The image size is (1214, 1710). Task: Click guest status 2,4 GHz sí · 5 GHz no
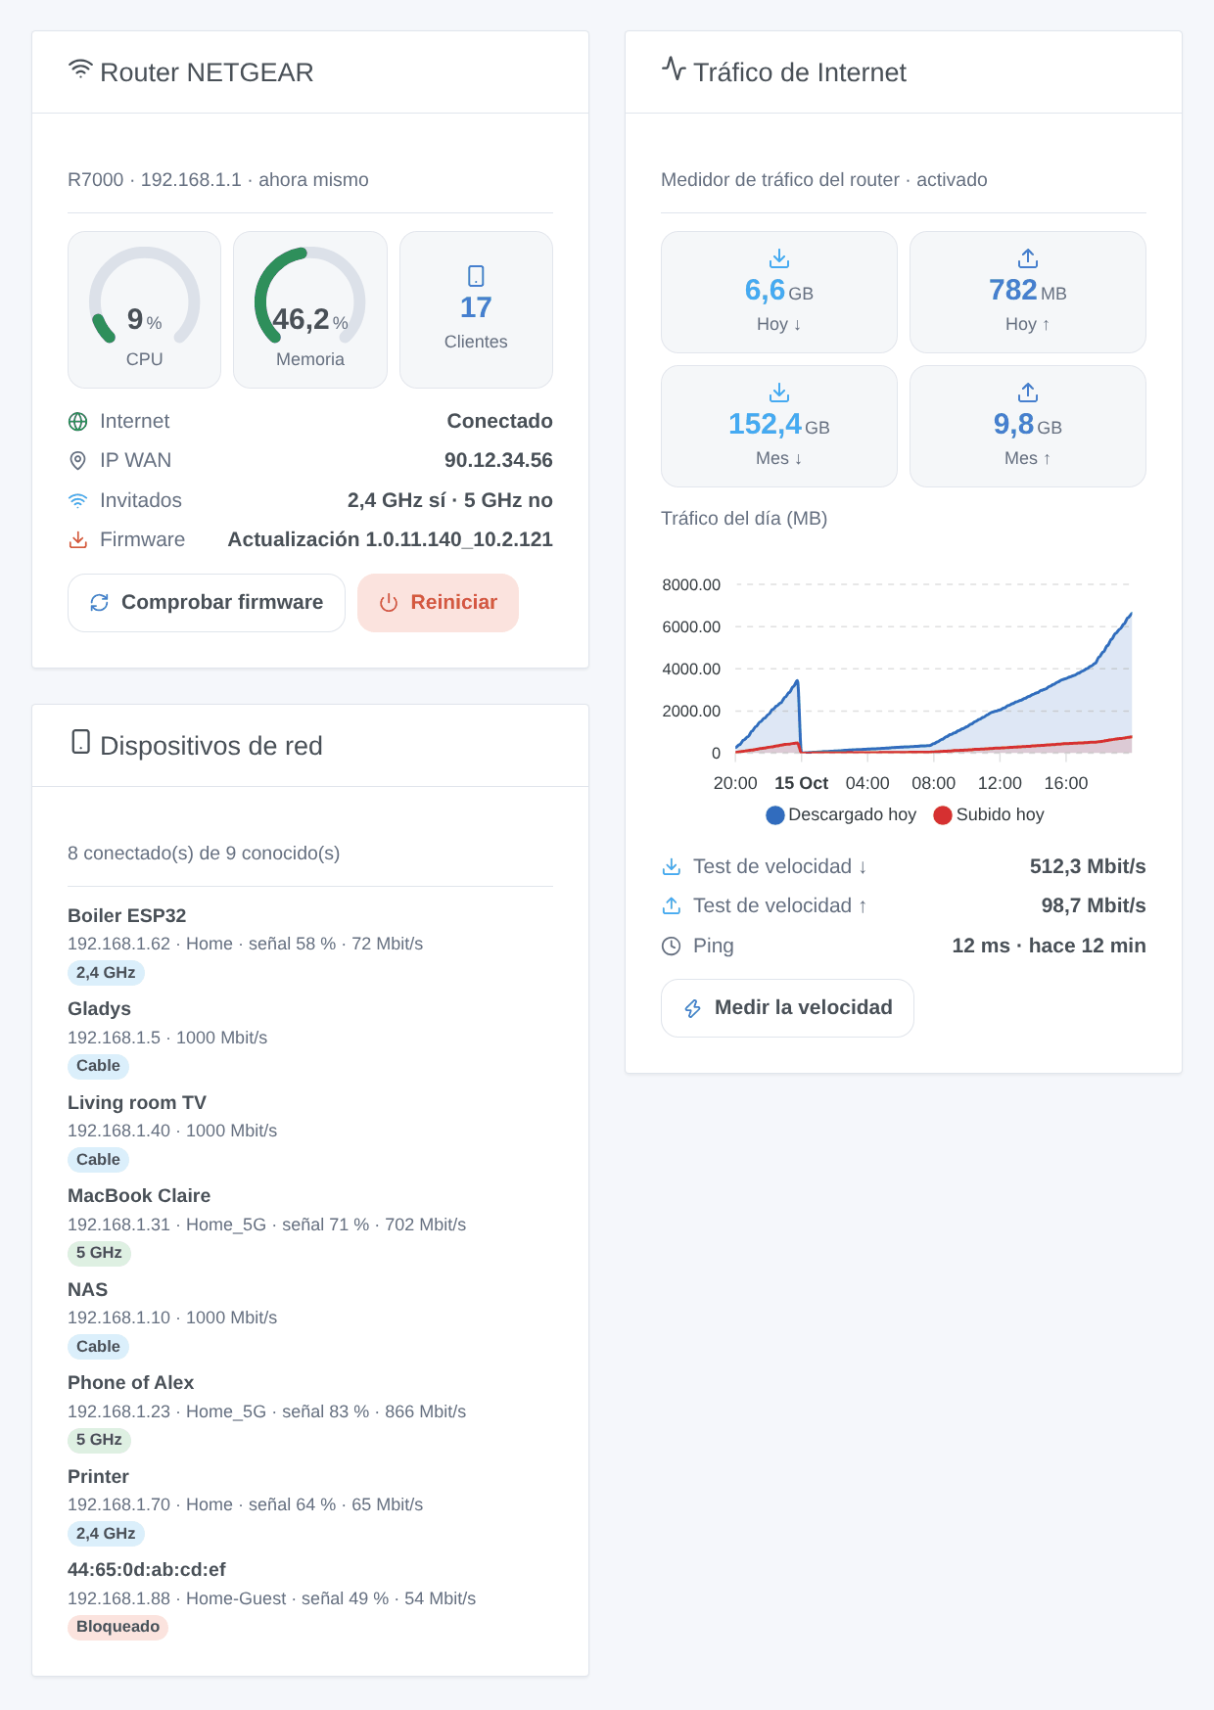pyautogui.click(x=450, y=501)
